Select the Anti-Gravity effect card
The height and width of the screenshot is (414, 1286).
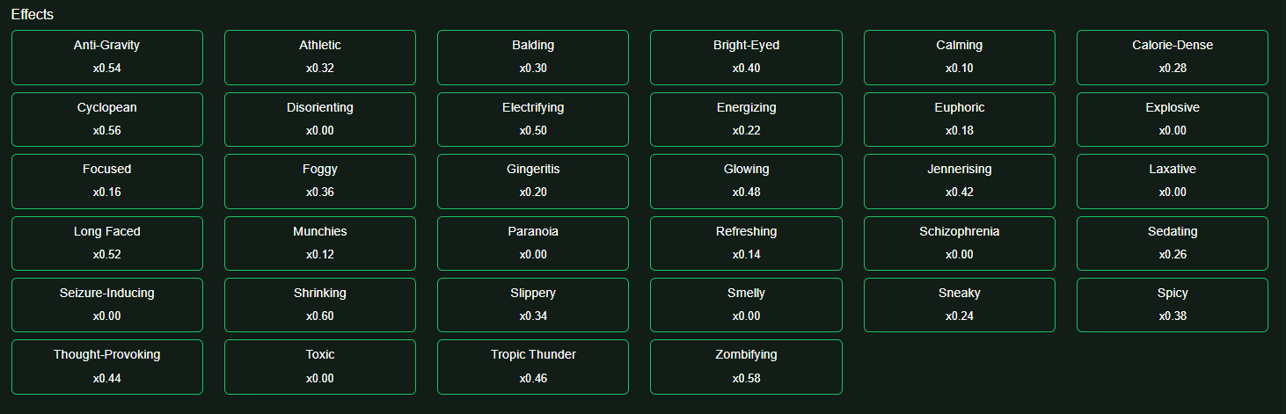(x=106, y=57)
